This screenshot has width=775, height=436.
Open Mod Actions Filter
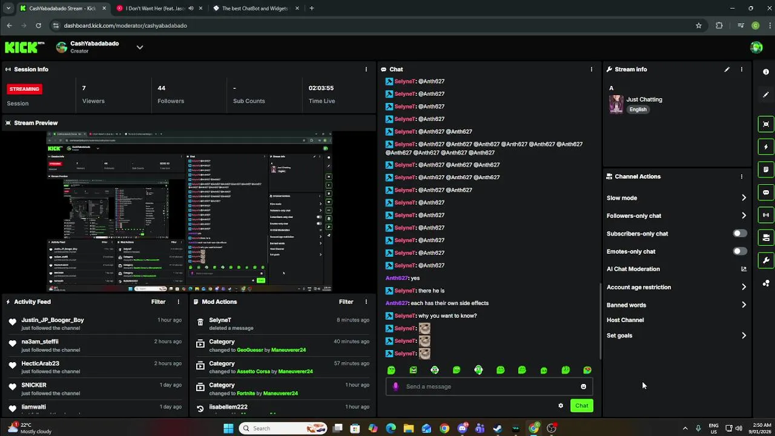point(346,302)
